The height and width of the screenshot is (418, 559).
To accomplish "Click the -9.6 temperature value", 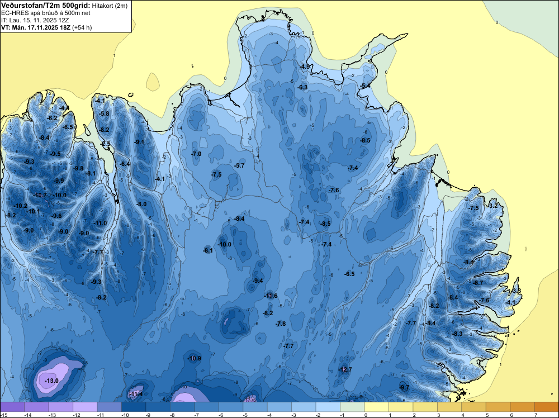I will click(56, 216).
